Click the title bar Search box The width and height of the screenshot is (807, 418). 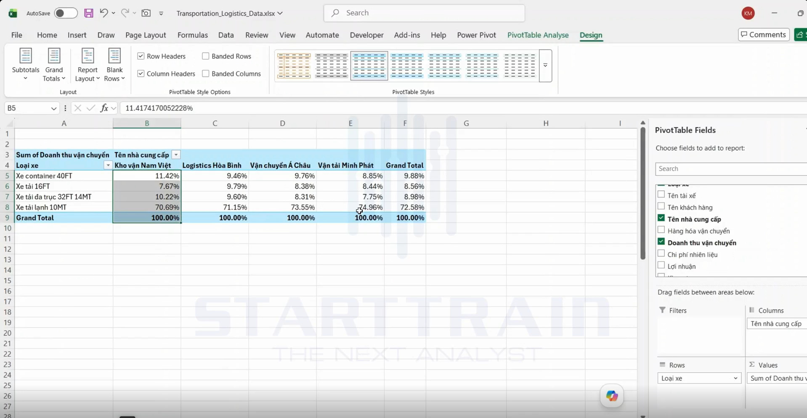(x=424, y=13)
